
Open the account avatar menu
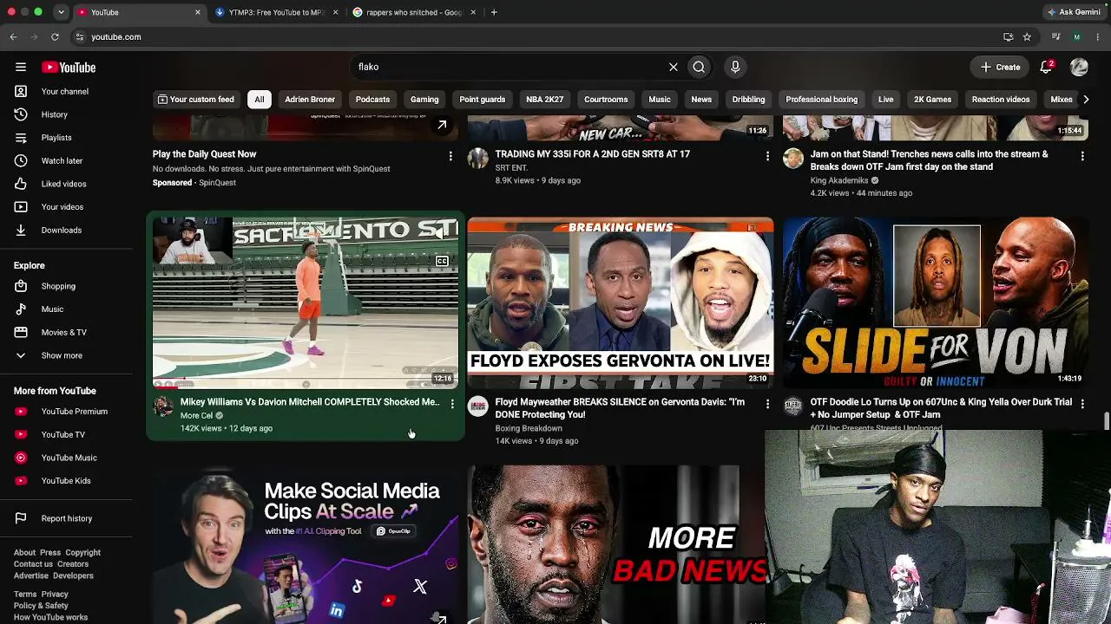pyautogui.click(x=1079, y=67)
